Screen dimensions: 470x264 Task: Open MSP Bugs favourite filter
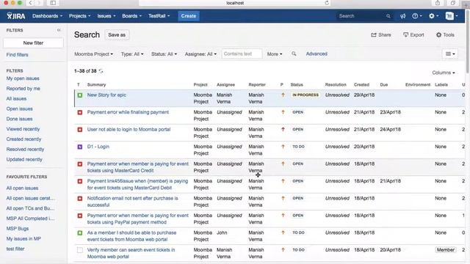pyautogui.click(x=18, y=229)
